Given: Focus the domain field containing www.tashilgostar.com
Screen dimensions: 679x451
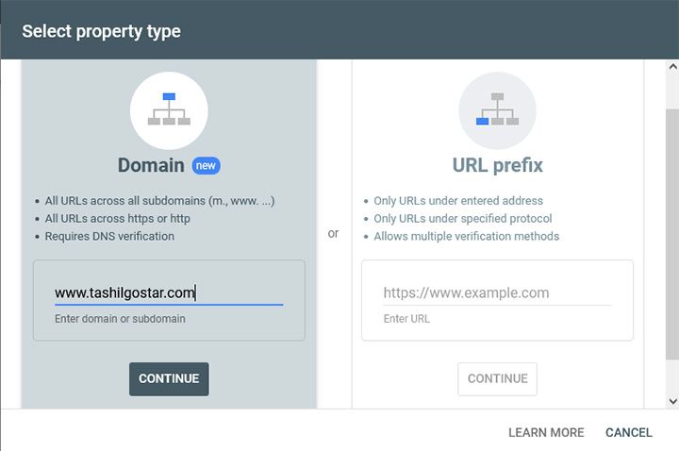Looking at the screenshot, I should [169, 292].
